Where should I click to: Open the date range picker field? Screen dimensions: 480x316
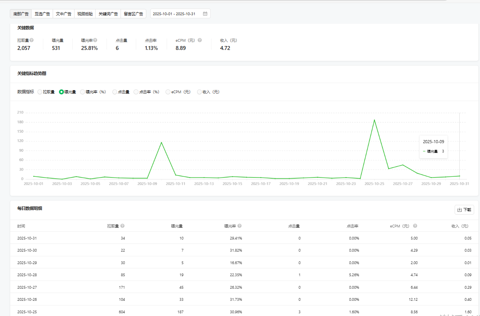tap(177, 14)
